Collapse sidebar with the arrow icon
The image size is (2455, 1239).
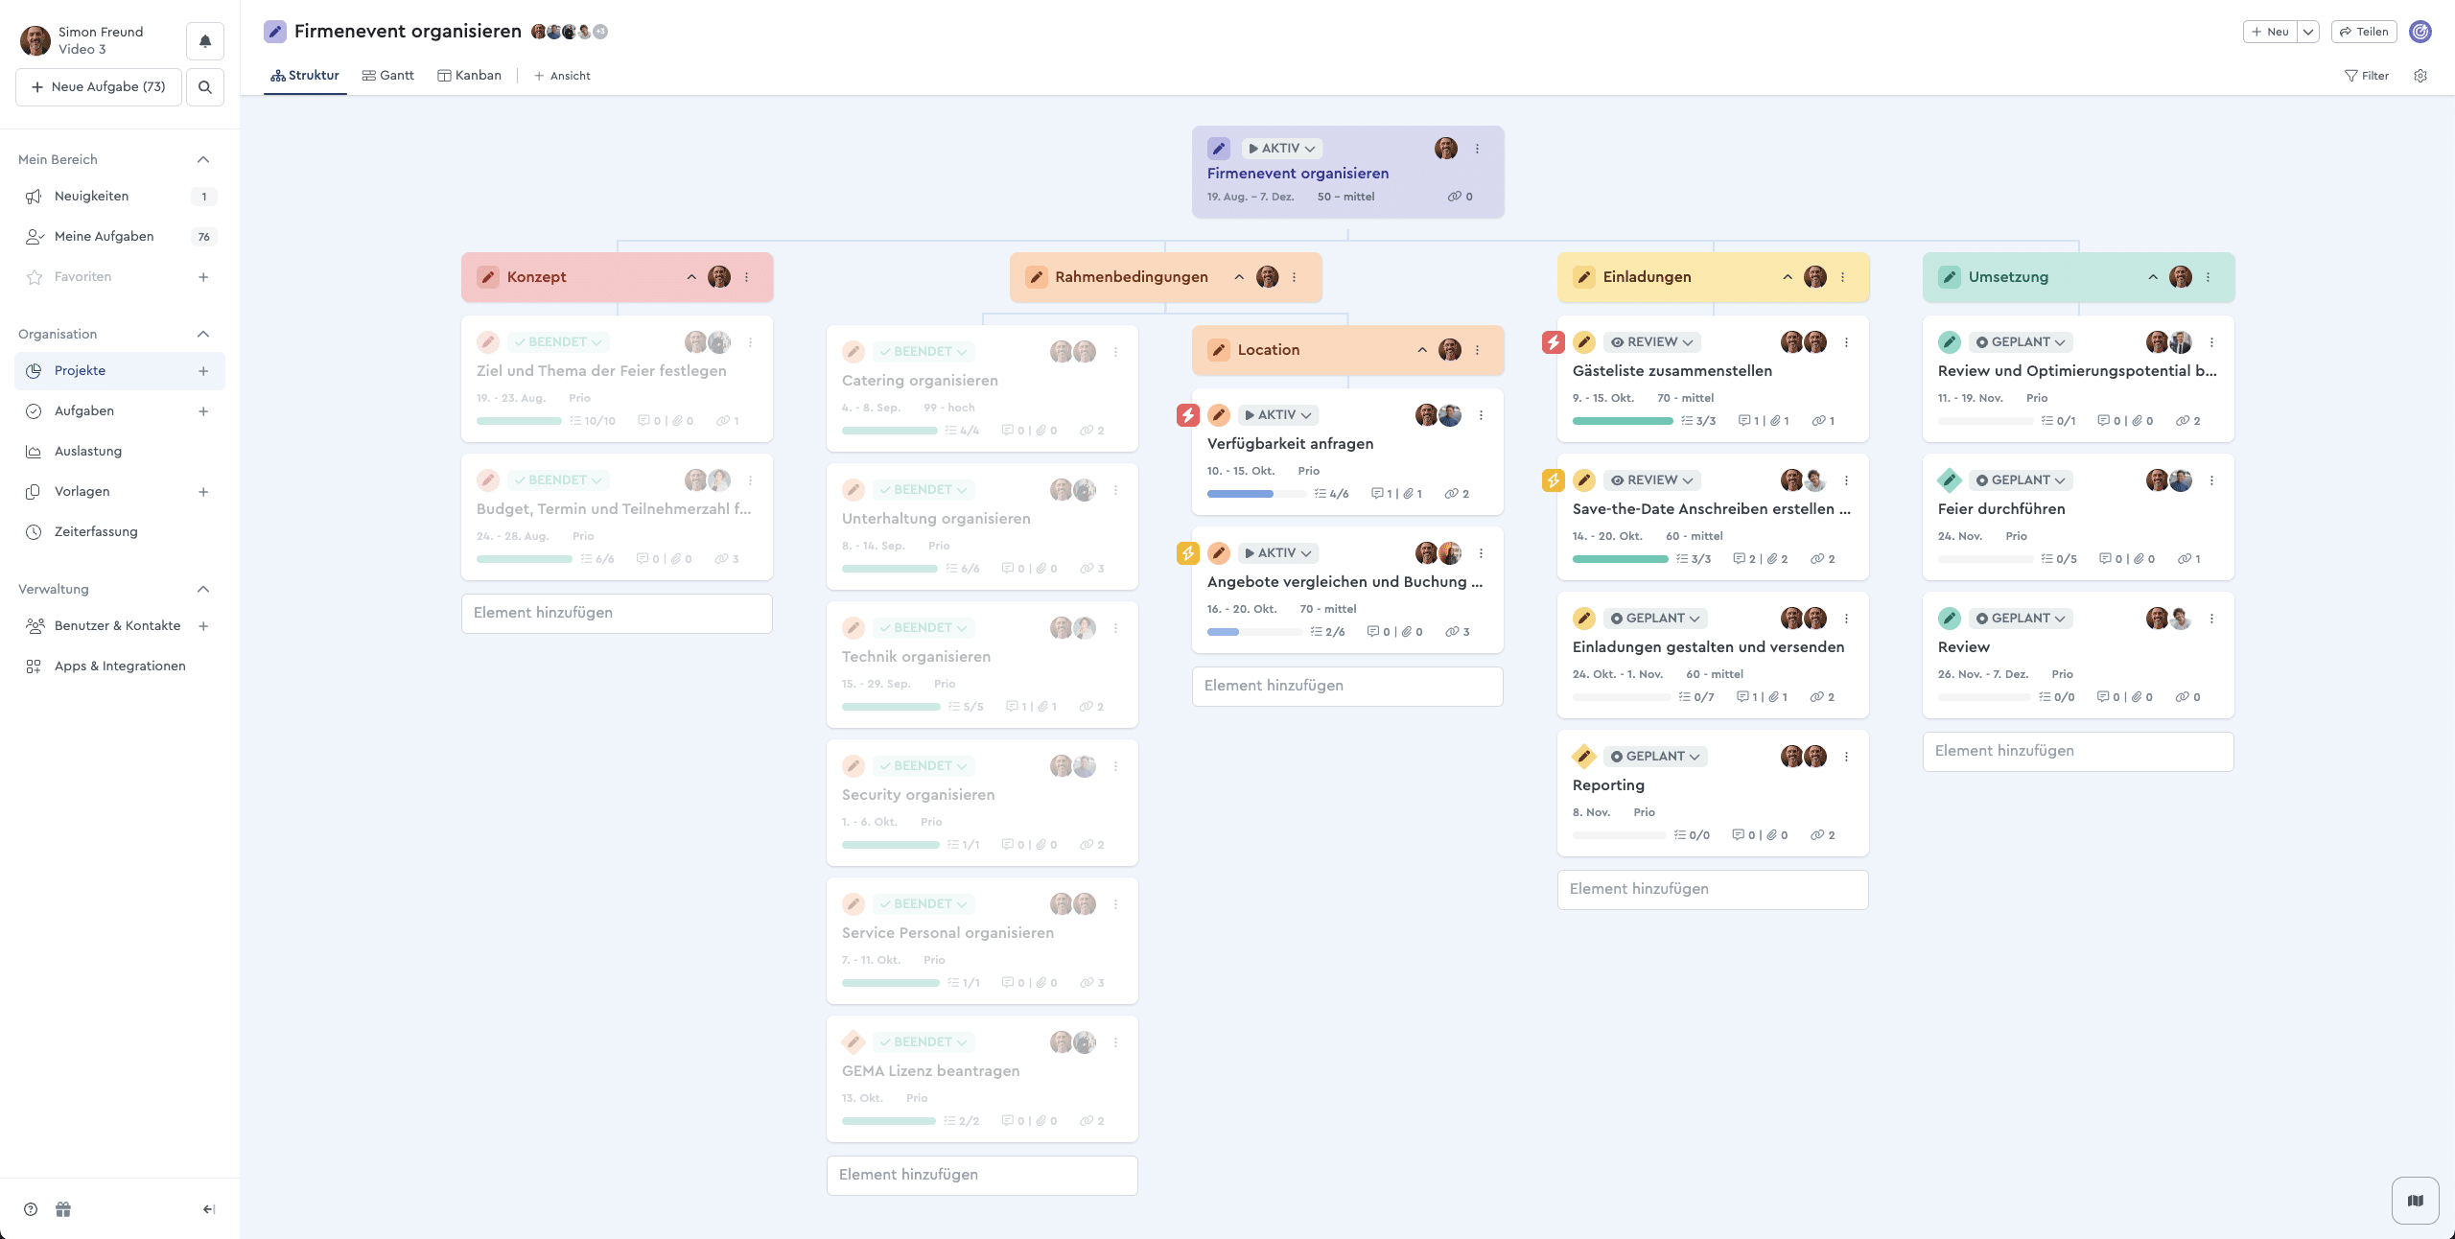(x=208, y=1209)
